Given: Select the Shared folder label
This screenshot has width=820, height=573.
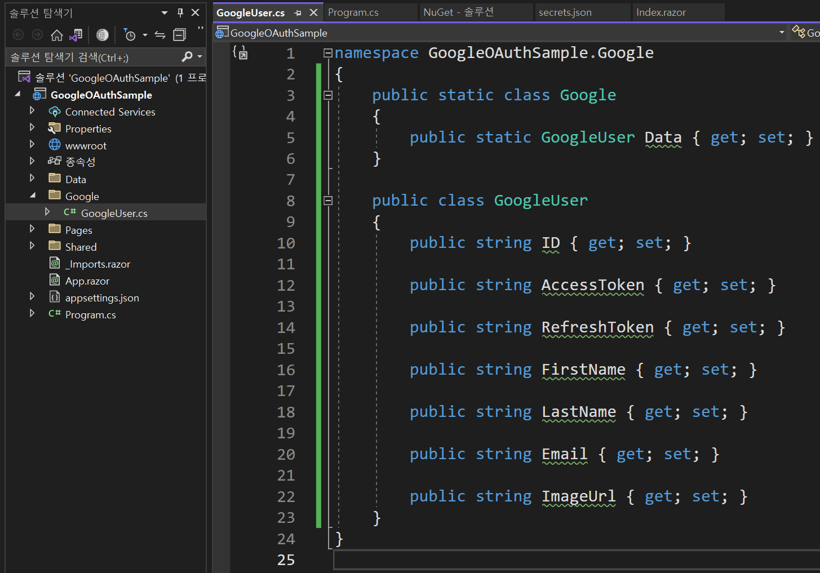Looking at the screenshot, I should (x=81, y=247).
